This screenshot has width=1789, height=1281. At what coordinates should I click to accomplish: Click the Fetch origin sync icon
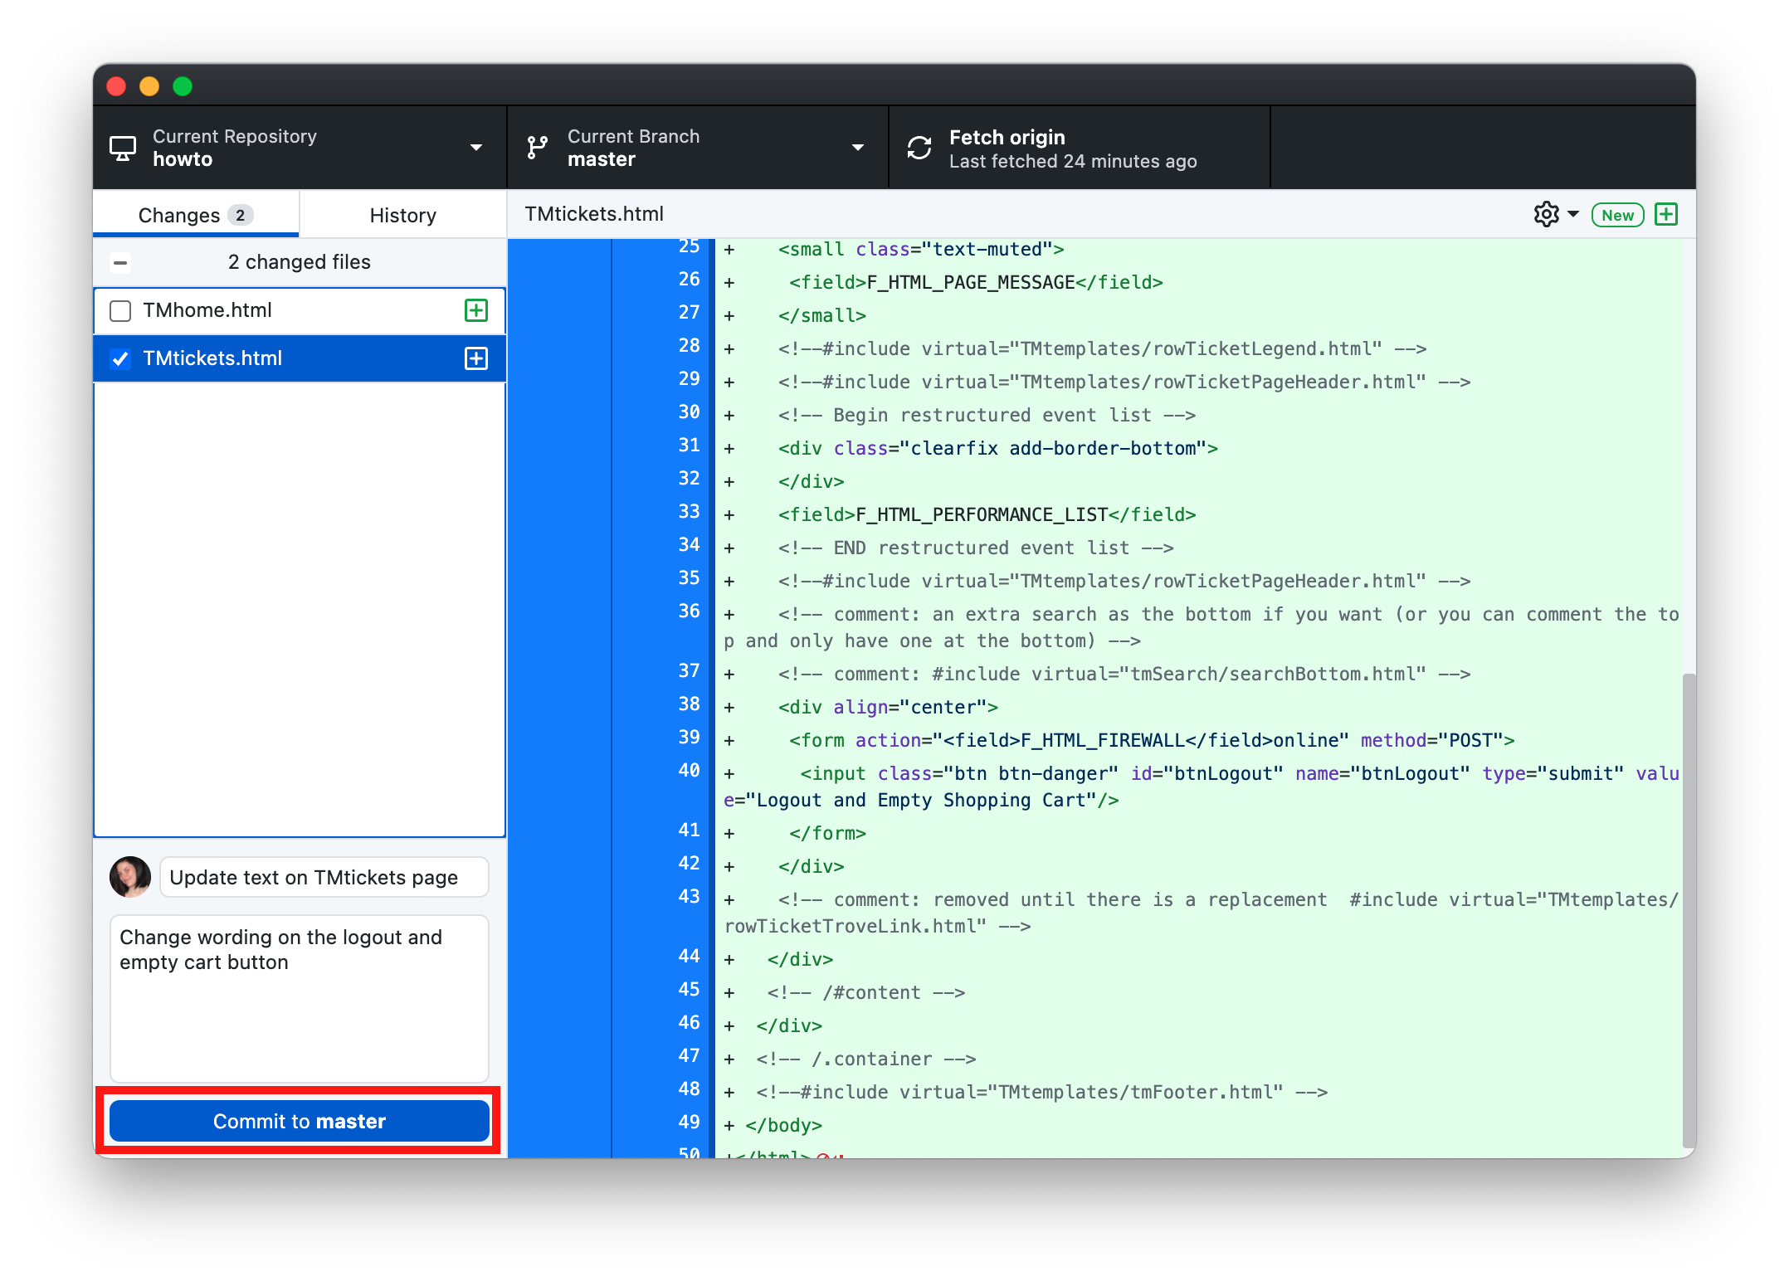(x=919, y=147)
